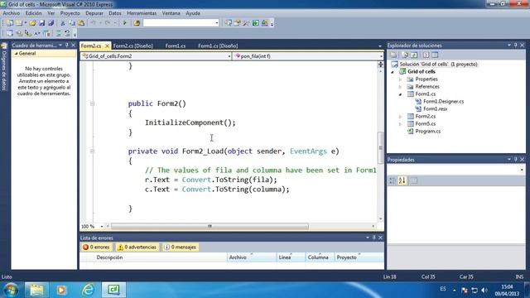Click the Properties icon in the Explorador de soluciones toolbar
The image size is (530, 298).
click(393, 55)
